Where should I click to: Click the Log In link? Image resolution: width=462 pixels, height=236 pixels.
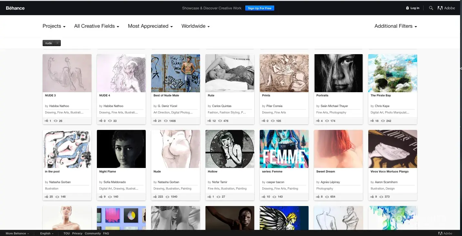click(x=413, y=8)
